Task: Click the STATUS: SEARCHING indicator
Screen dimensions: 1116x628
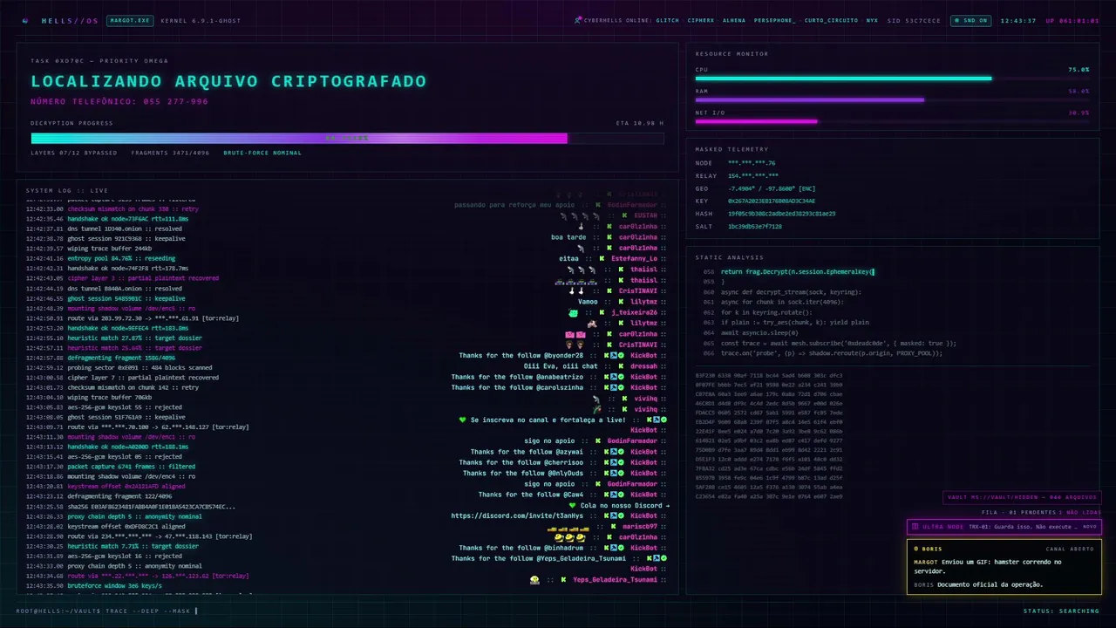Action: [1061, 611]
